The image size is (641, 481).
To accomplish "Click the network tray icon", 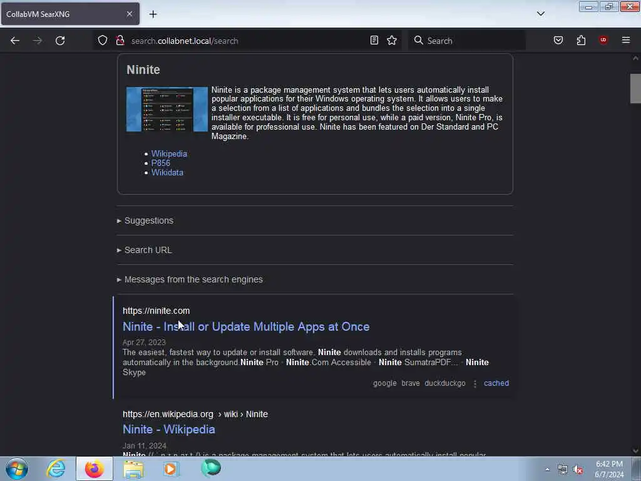I will [563, 470].
